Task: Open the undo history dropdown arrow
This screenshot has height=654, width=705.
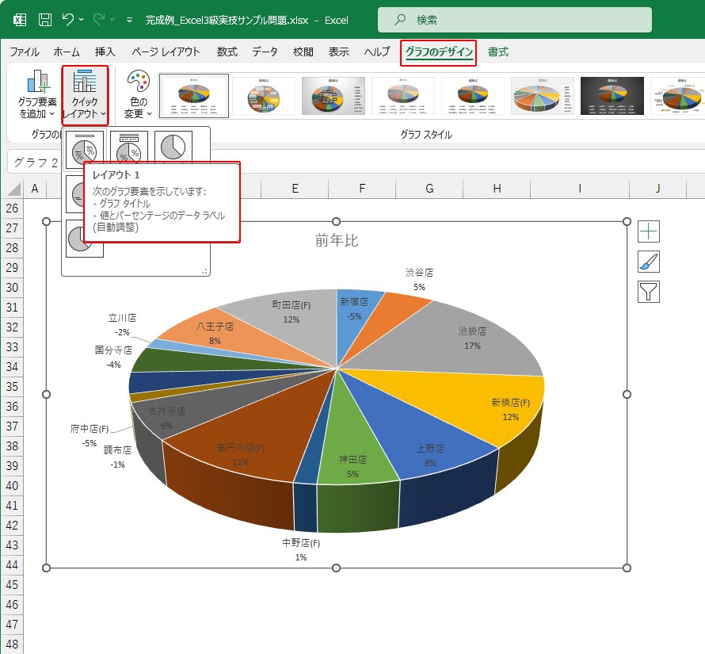Action: pyautogui.click(x=82, y=20)
